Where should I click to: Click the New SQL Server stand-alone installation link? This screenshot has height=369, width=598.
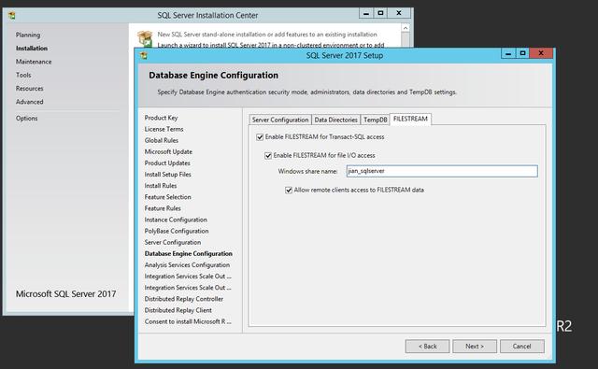pyautogui.click(x=267, y=35)
